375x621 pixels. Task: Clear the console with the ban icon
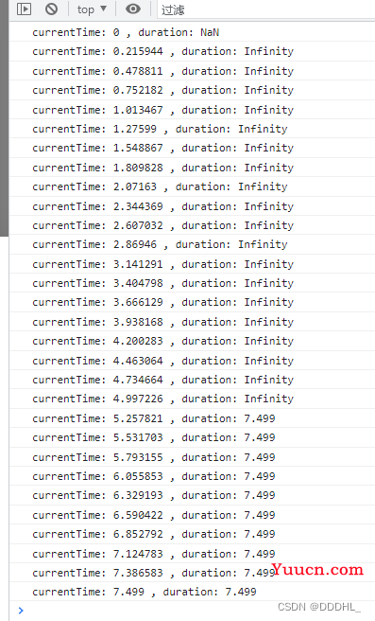point(51,9)
